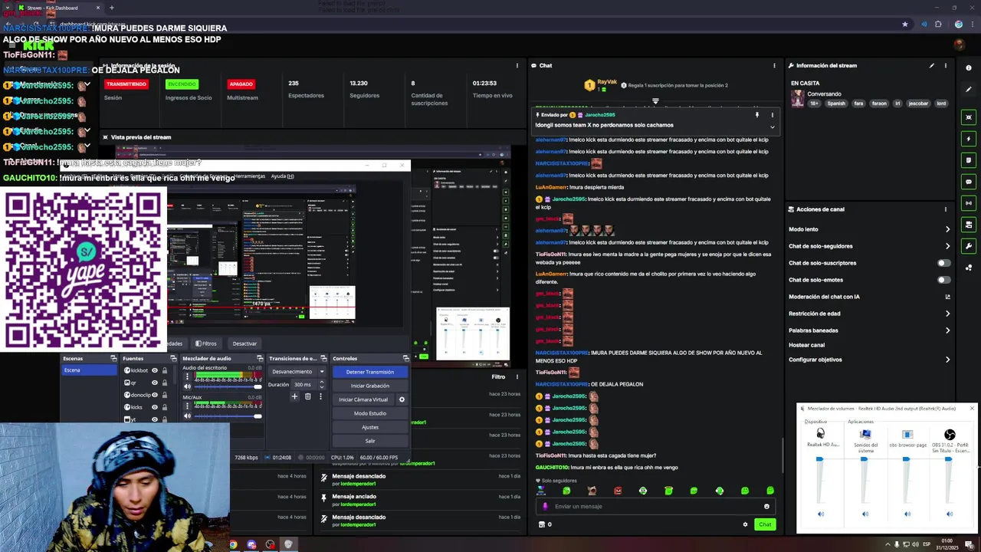
Task: Open Chat panel three-dot options menu
Action: 774,65
